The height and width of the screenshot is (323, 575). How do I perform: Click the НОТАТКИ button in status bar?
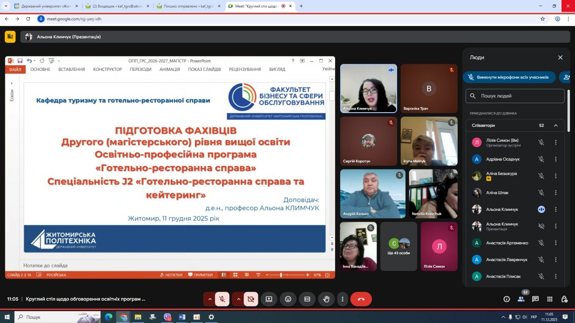tap(171, 275)
